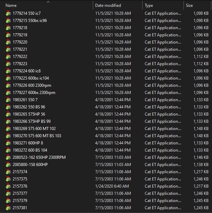Toggle sort order arrow above Name
The height and width of the screenshot is (213, 212).
[x=48, y=2]
